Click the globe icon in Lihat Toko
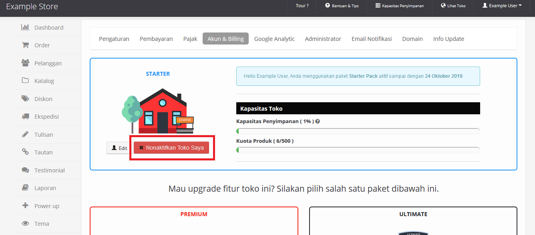This screenshot has height=235, width=535. pyautogui.click(x=443, y=6)
